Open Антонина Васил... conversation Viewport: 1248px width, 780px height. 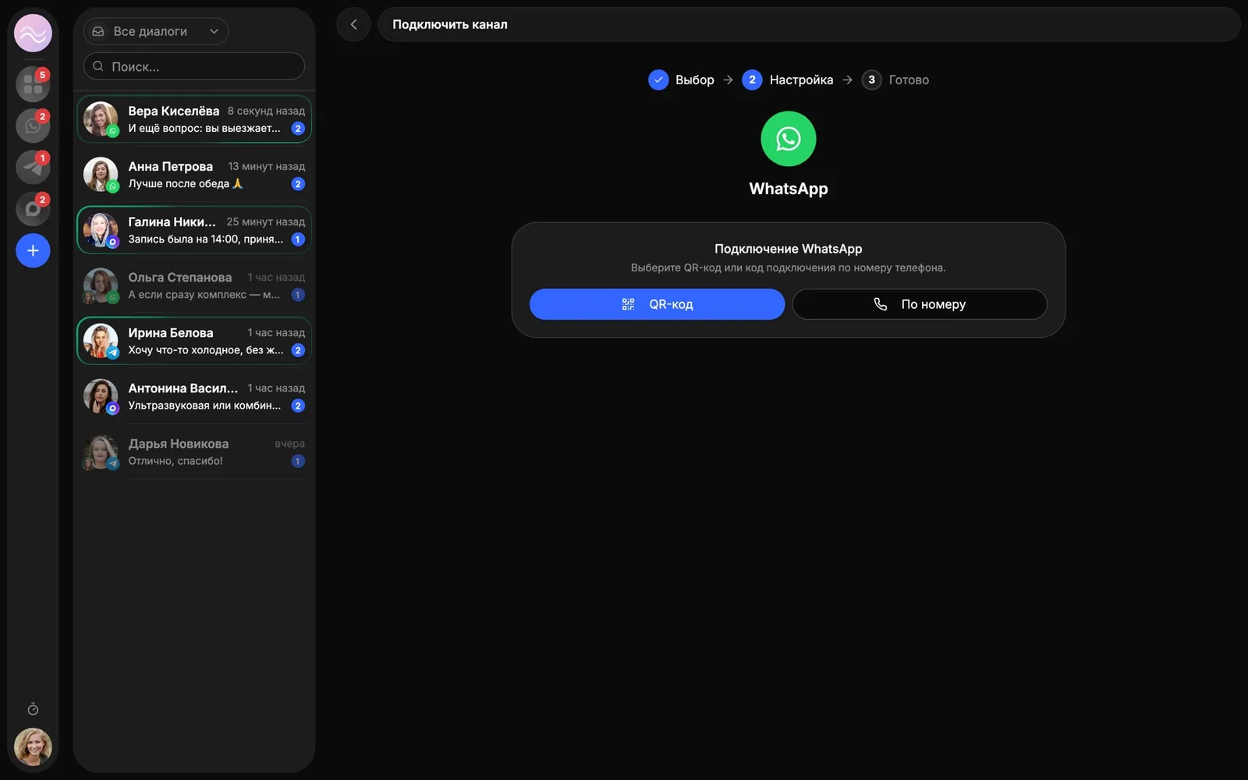(x=194, y=396)
